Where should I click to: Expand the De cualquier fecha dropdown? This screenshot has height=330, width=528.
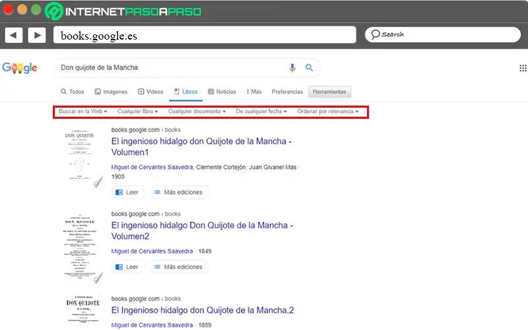[261, 112]
